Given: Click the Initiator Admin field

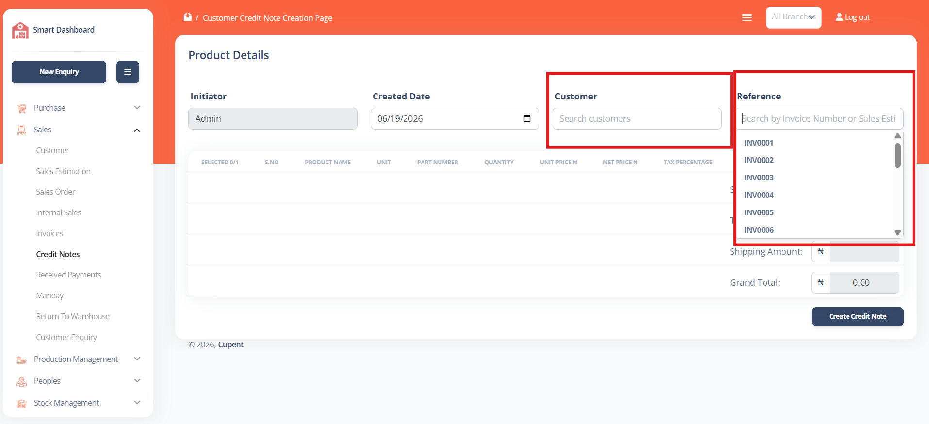Looking at the screenshot, I should coord(273,118).
